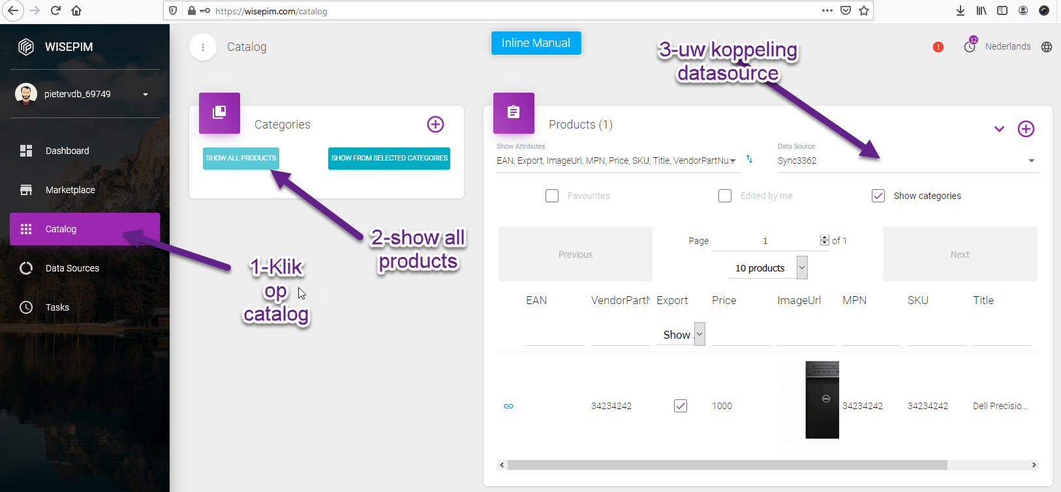Add a new category with plus icon
Screen dimensions: 1061x492
coord(435,124)
